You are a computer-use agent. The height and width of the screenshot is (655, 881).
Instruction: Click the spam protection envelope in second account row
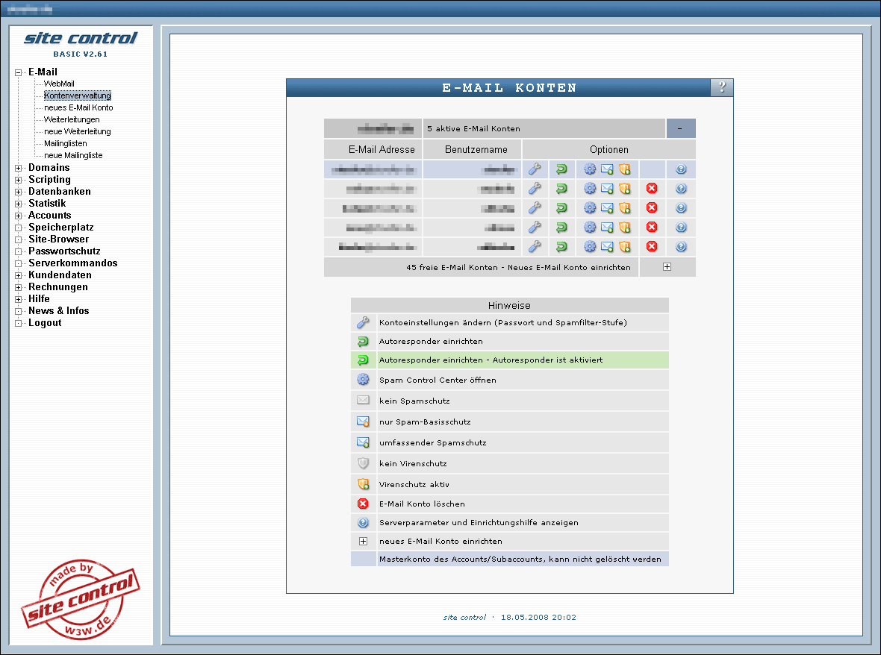click(607, 189)
